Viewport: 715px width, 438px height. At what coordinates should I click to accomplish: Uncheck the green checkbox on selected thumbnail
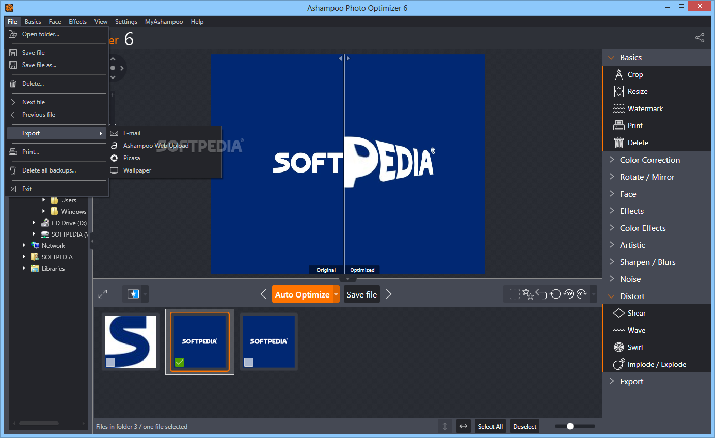(x=179, y=362)
